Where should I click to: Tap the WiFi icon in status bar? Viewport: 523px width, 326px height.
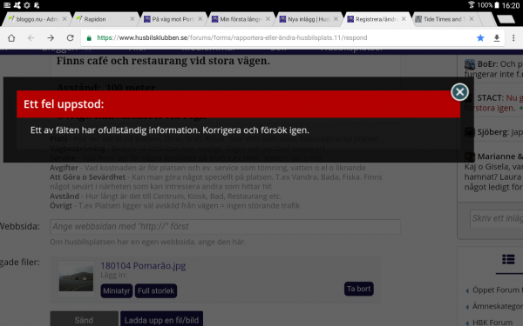click(472, 5)
